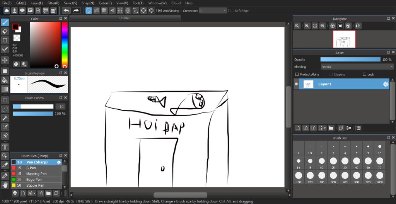Screen dimensions: 396x204
Task: Zoom out using Navigator minus magnifier
Action: tap(322, 26)
